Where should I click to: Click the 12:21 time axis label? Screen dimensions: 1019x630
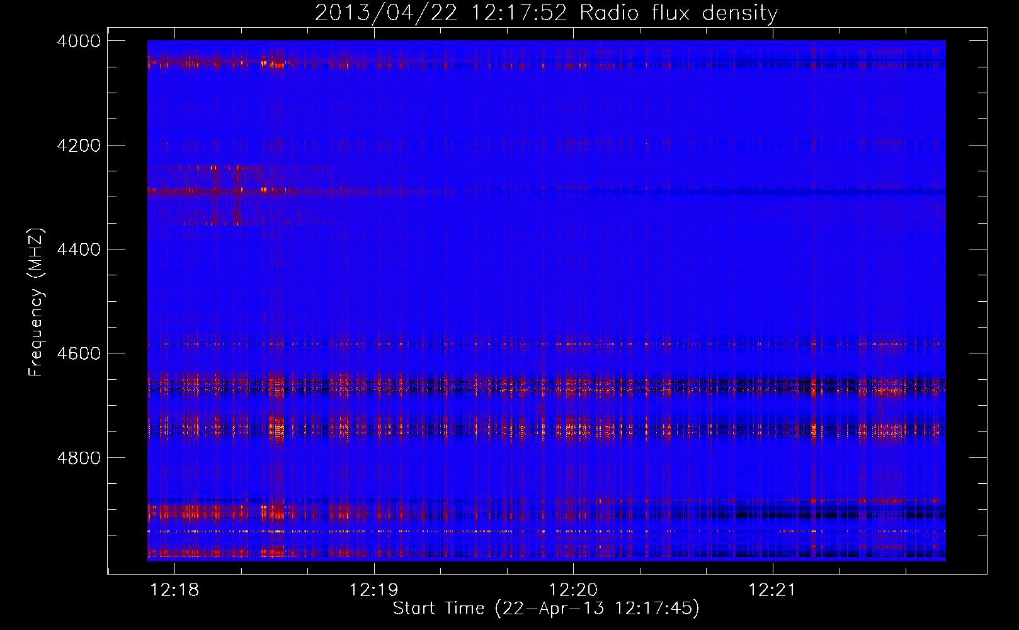[772, 590]
